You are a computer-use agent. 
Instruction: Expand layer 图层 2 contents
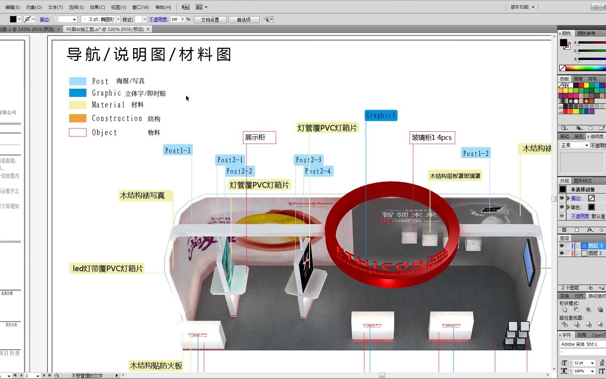(x=578, y=253)
